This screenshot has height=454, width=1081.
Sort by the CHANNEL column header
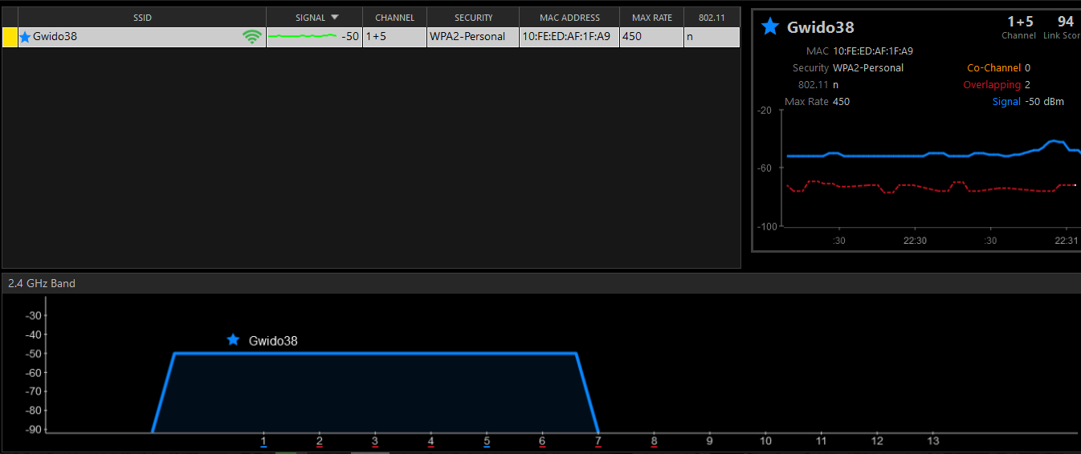pos(394,18)
